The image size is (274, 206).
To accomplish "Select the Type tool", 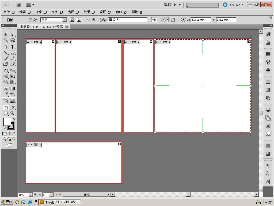I will coord(12,47).
